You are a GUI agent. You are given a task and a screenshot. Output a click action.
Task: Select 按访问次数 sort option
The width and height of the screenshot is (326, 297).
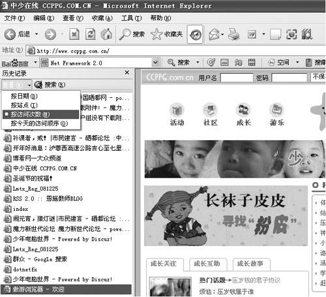(x=40, y=114)
